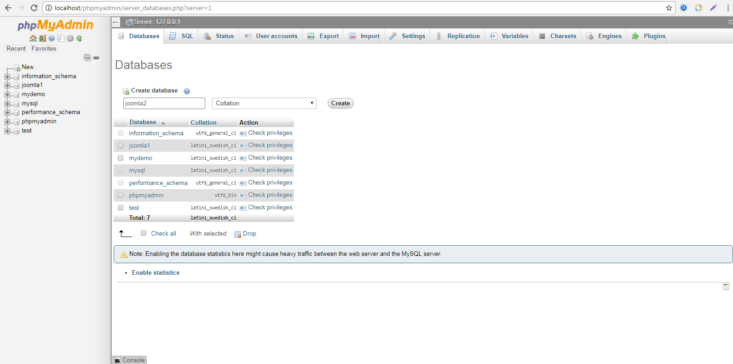Viewport: 733px width, 364px height.
Task: Sort by the Database column header
Action: click(143, 122)
